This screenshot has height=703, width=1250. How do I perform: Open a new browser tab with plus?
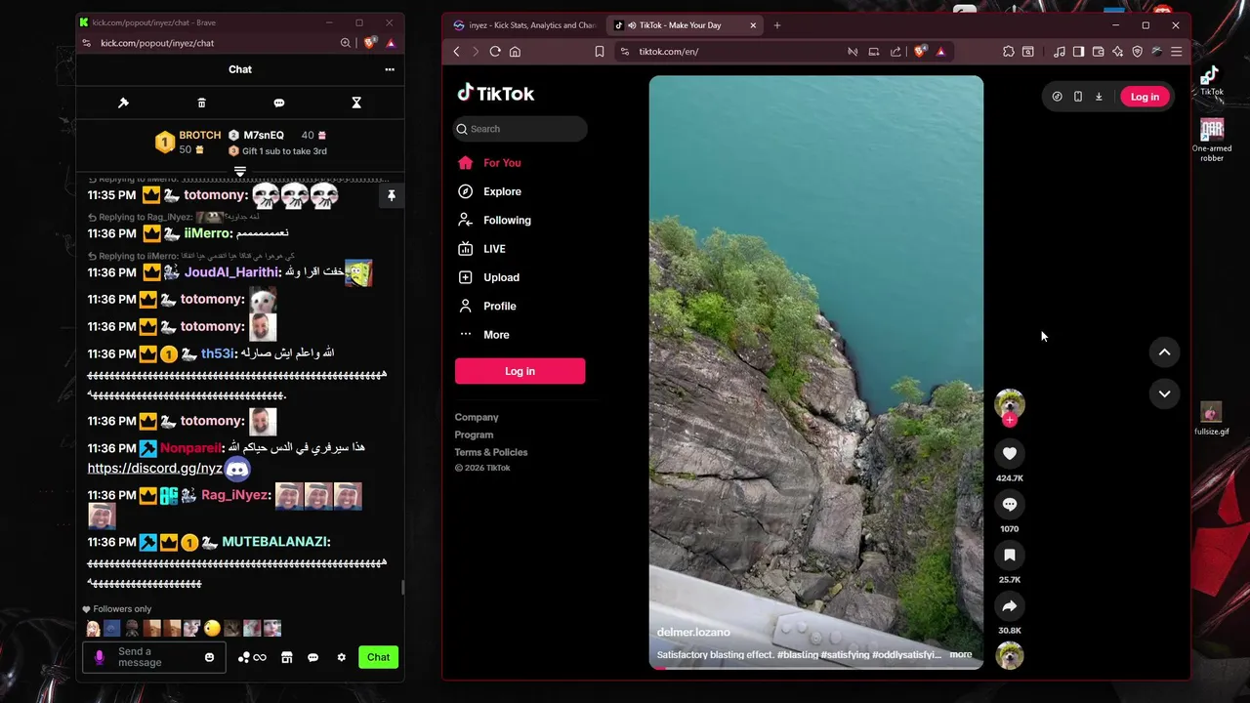click(x=777, y=25)
